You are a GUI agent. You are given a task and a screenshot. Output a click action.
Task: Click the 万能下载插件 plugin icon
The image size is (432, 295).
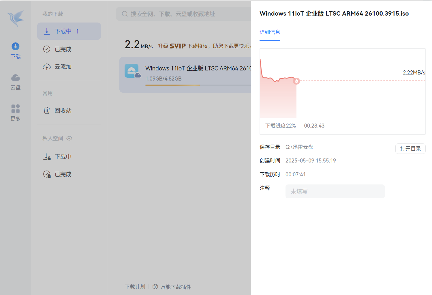(x=155, y=286)
